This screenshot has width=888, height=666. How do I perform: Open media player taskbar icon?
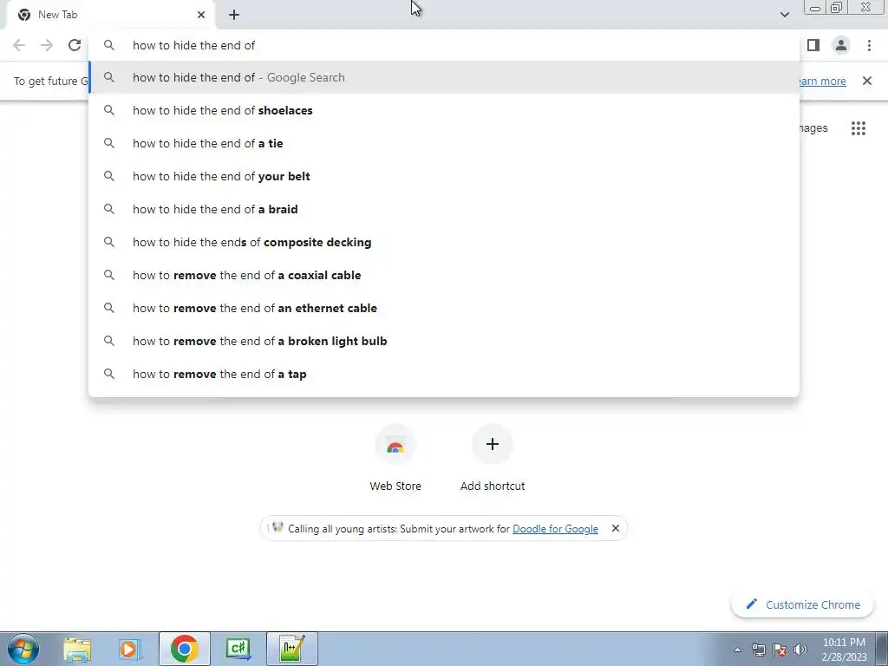click(x=130, y=649)
